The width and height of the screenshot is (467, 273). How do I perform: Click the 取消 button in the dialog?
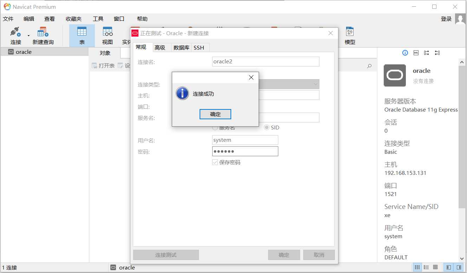pyautogui.click(x=319, y=255)
